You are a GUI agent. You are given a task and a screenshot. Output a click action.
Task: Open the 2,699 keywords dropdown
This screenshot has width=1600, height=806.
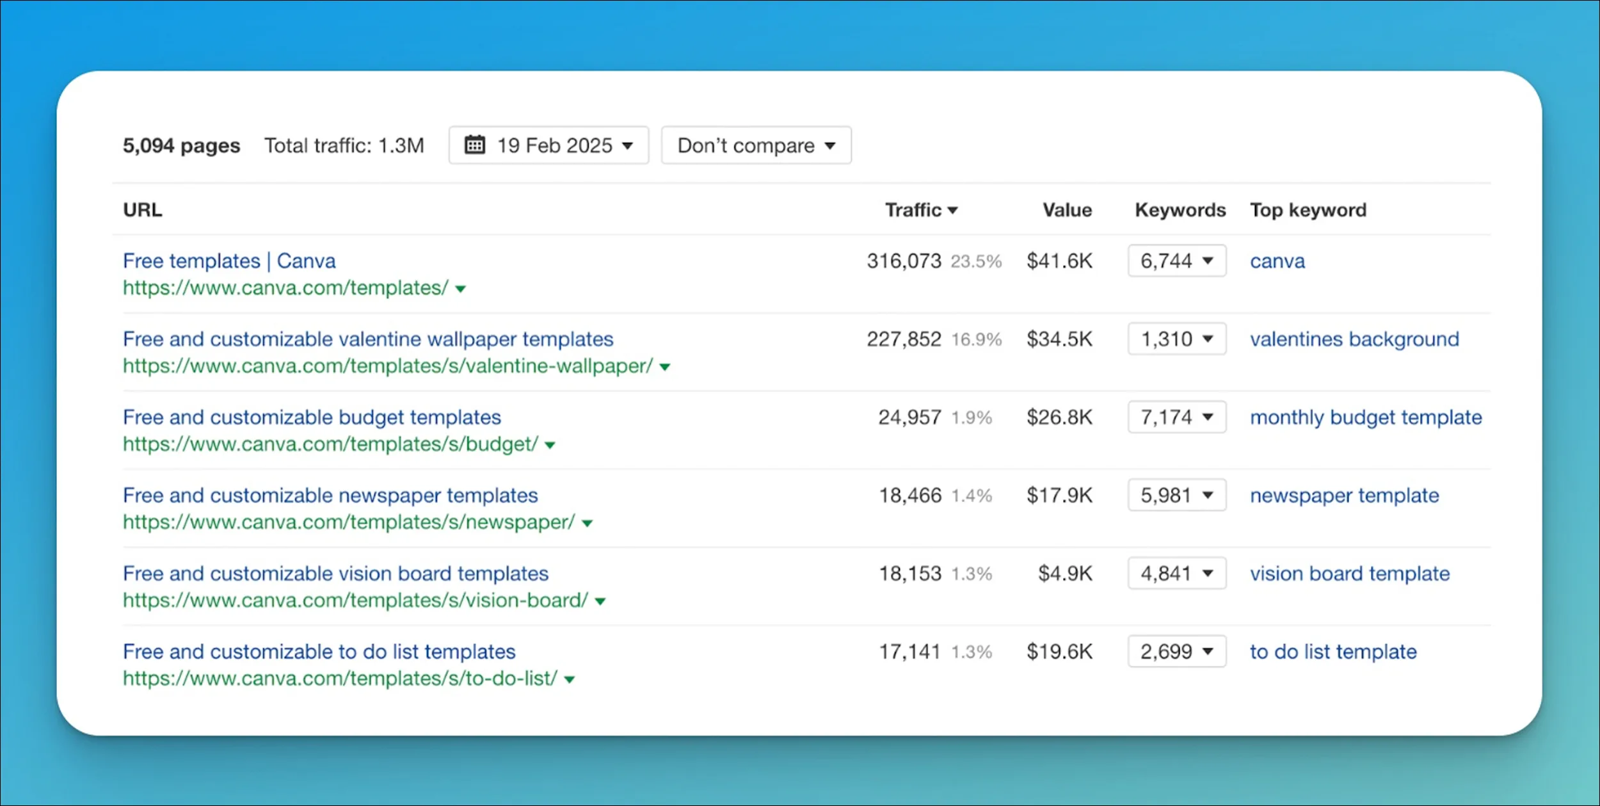[1177, 651]
